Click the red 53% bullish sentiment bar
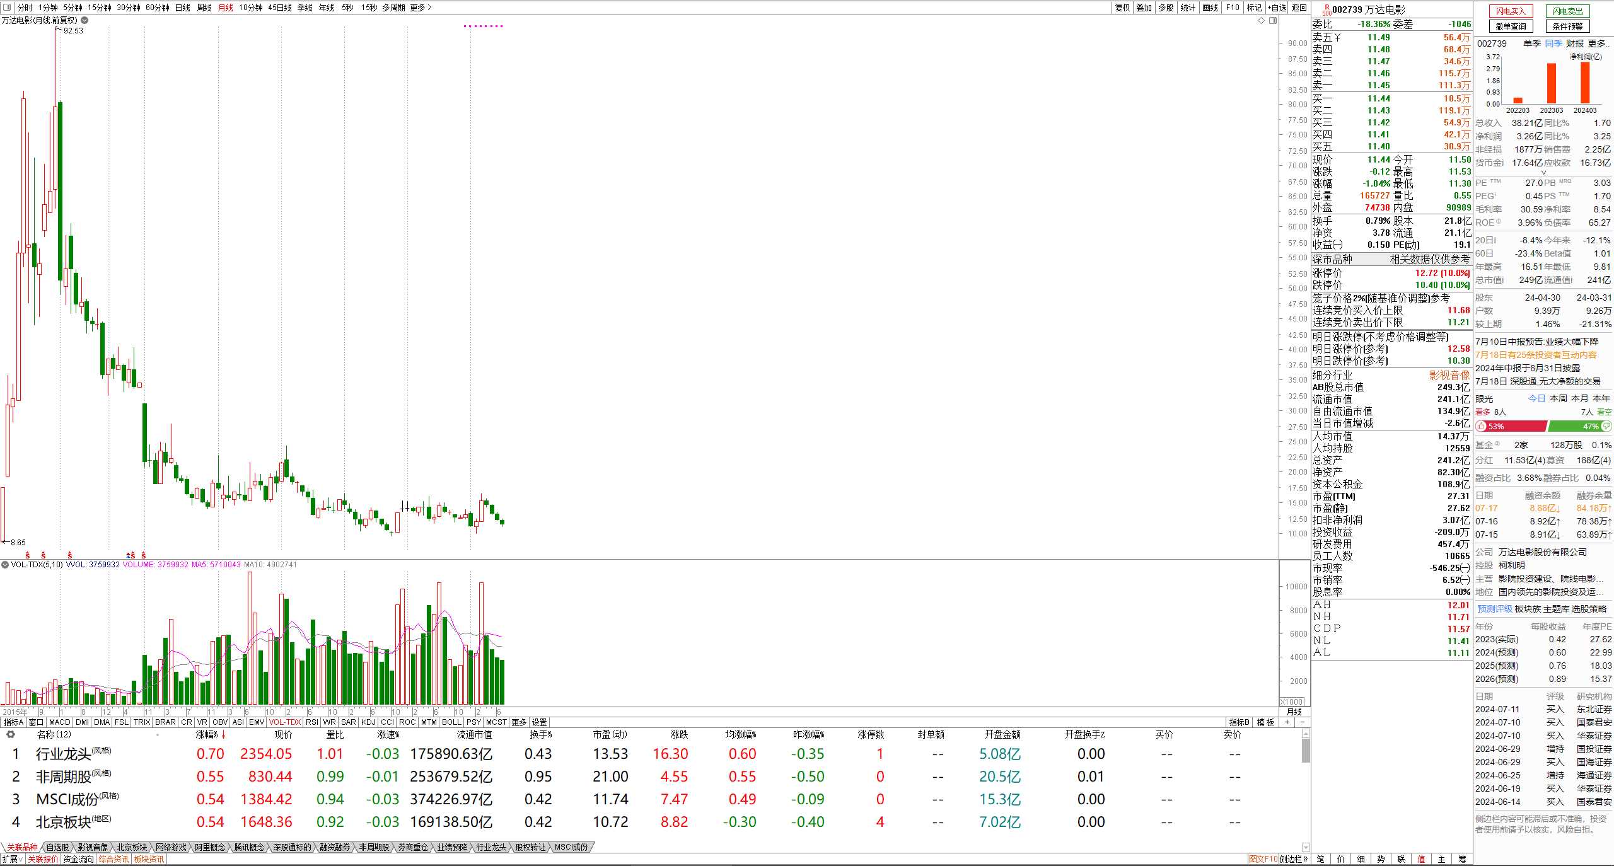The width and height of the screenshot is (1614, 866). click(x=1511, y=426)
